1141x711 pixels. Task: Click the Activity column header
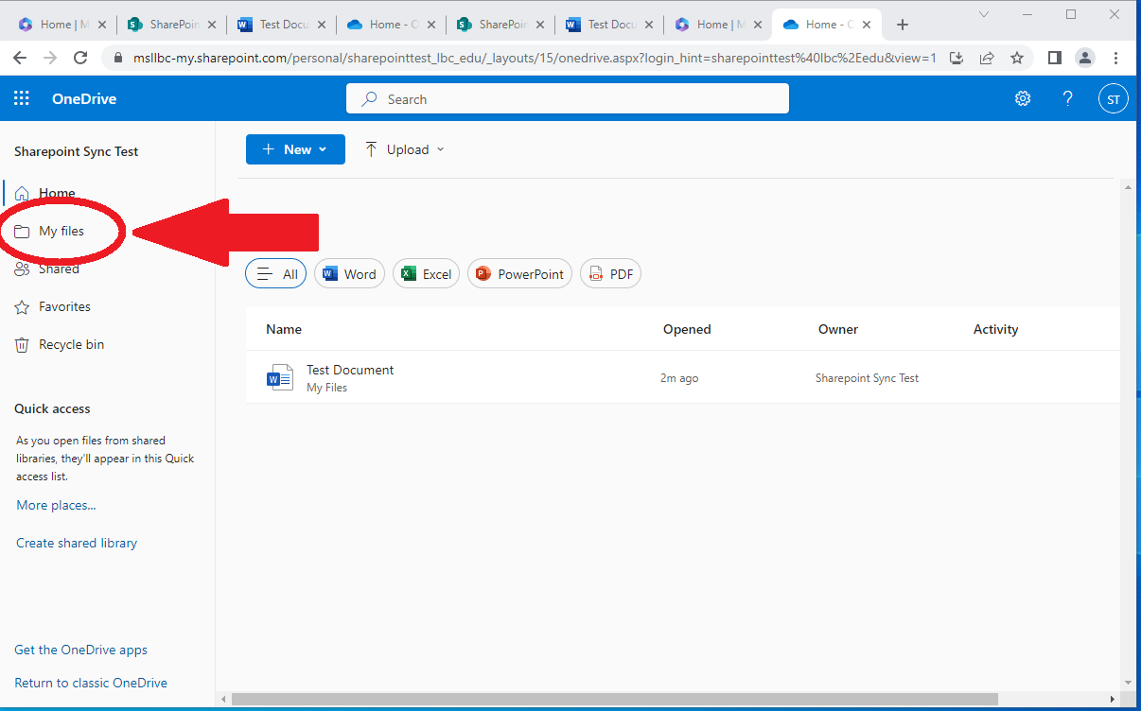pyautogui.click(x=995, y=329)
